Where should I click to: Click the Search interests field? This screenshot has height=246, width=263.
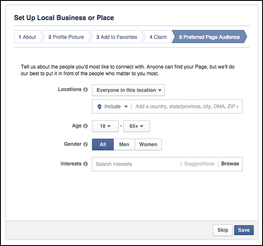[x=136, y=164]
